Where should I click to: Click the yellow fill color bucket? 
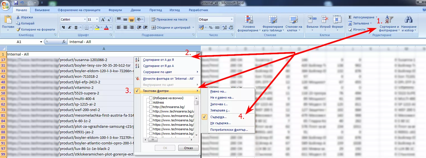pyautogui.click(x=97, y=27)
